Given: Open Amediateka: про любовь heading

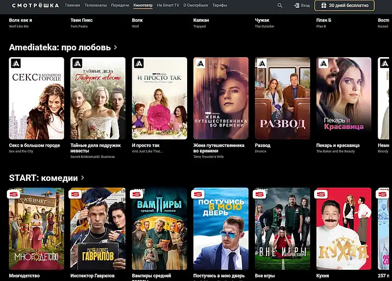Looking at the screenshot, I should 60,47.
